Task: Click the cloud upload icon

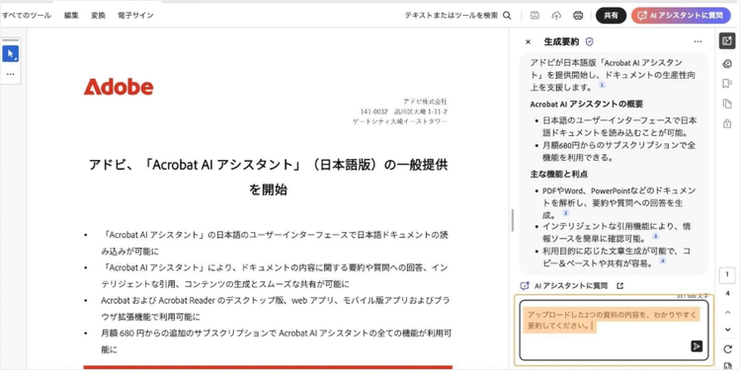Action: click(x=556, y=16)
